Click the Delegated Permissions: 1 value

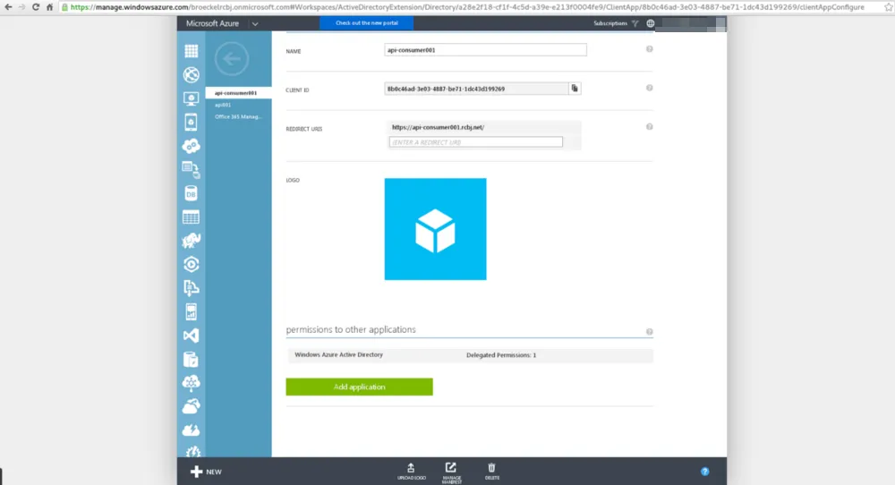pos(501,355)
